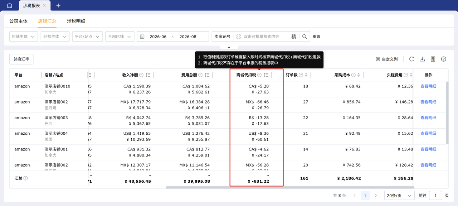
Task: Click 重置 to reset filters
Action: tap(317, 37)
